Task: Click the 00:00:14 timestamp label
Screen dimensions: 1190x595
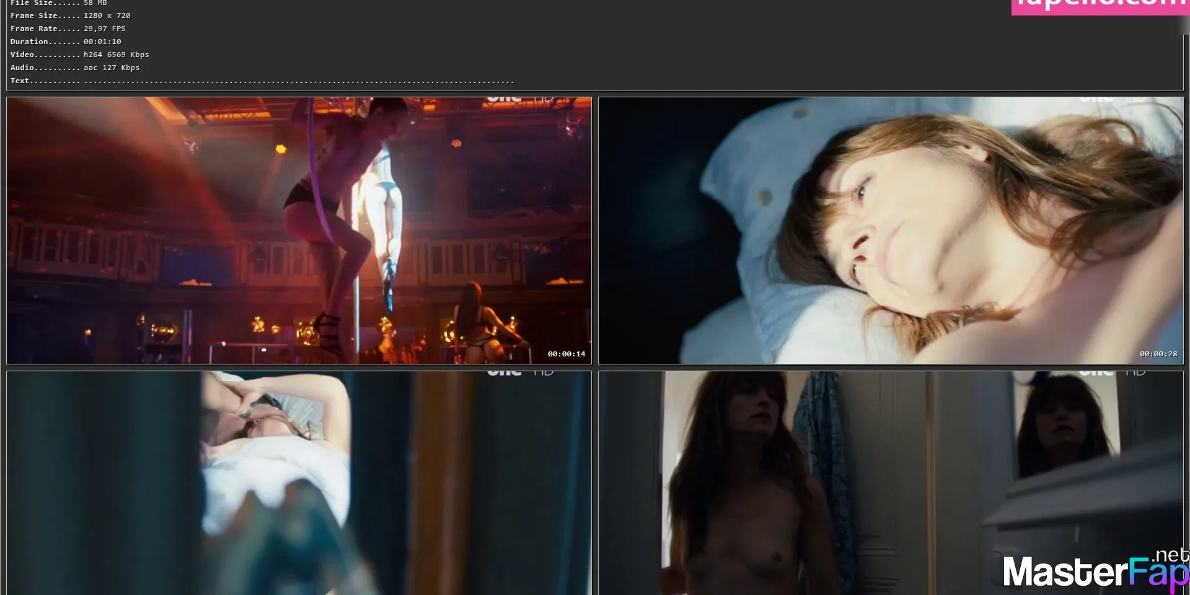Action: pos(566,354)
